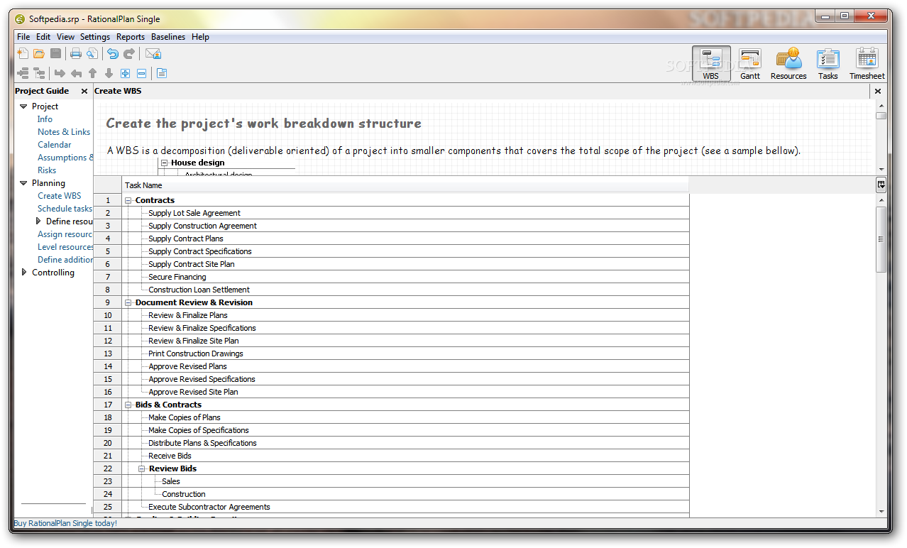Select row number 8 header

(x=108, y=290)
